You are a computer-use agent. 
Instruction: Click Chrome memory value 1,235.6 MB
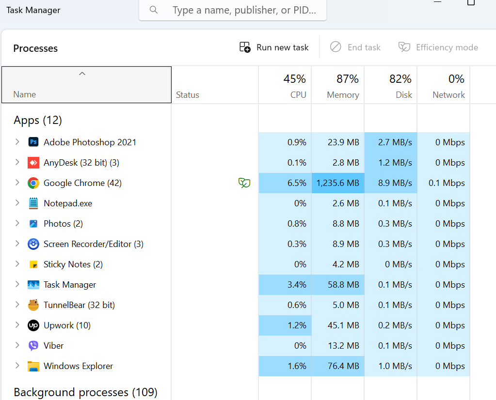point(337,183)
